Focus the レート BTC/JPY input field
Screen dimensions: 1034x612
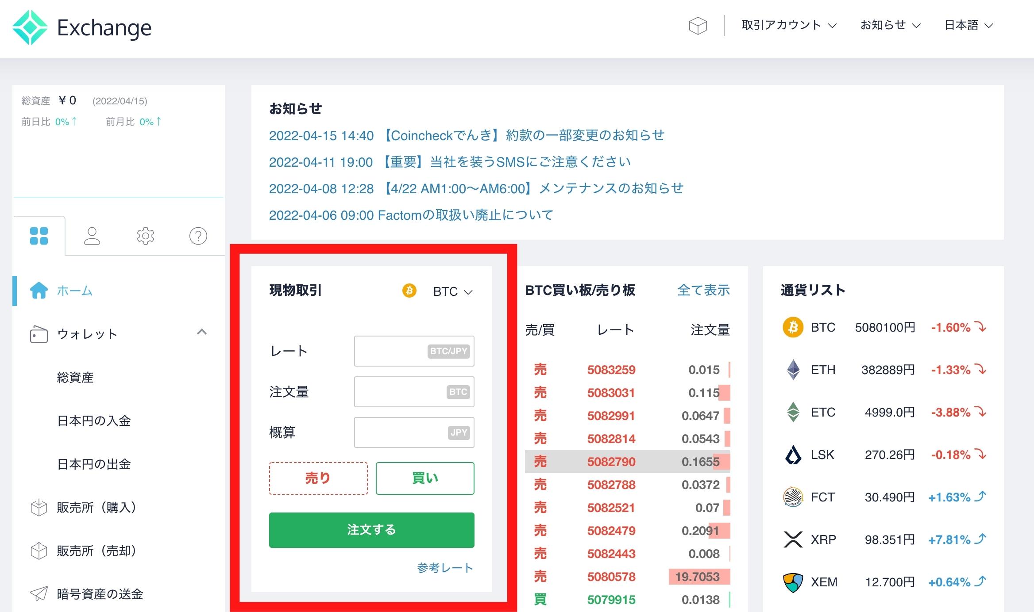coord(414,351)
